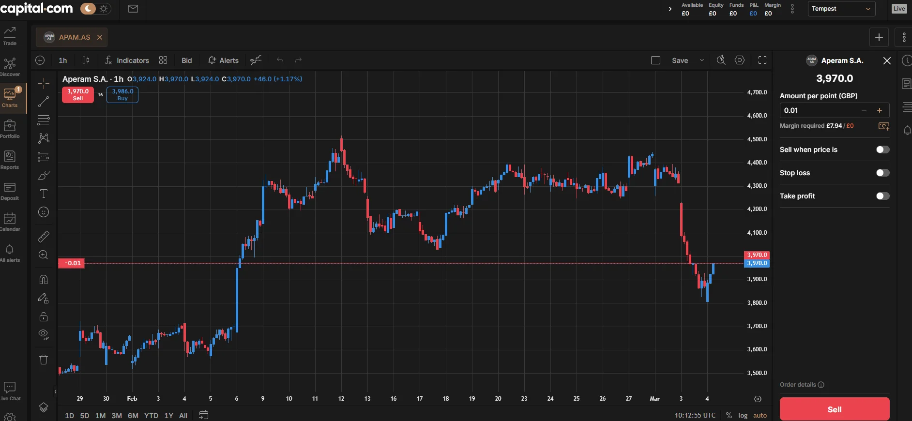Viewport: 912px width, 421px height.
Task: Open the forecasting and measurement tools
Action: point(44,157)
